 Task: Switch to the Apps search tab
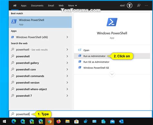click(24, 5)
